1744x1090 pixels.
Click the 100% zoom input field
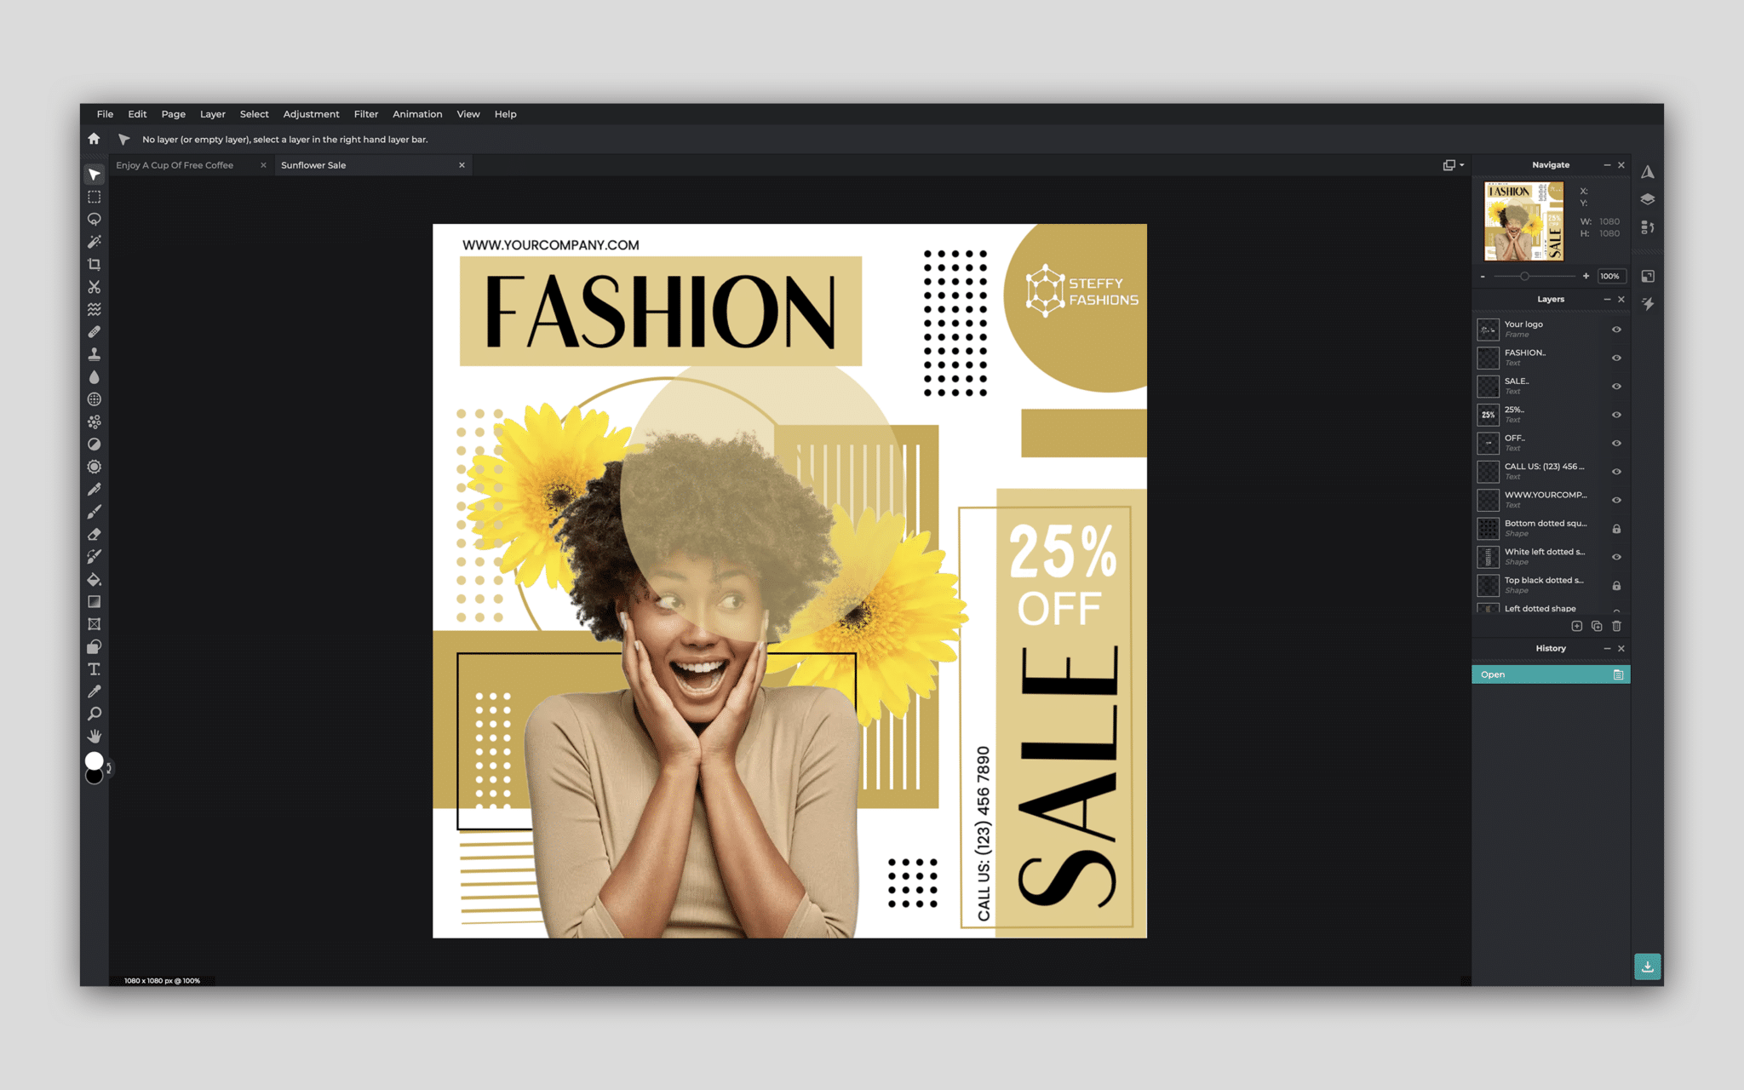(1610, 276)
